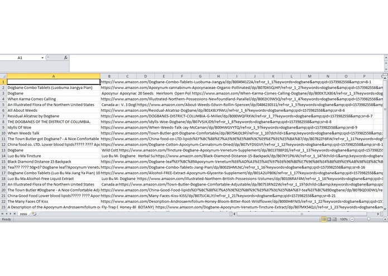Click cell 'Idylls Of Woe'
The height and width of the screenshot is (276, 388).
tap(54, 127)
